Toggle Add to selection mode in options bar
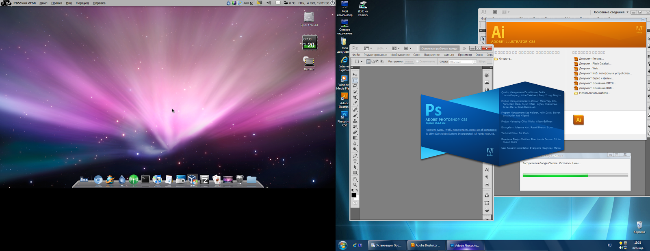The height and width of the screenshot is (251, 650). coord(373,62)
